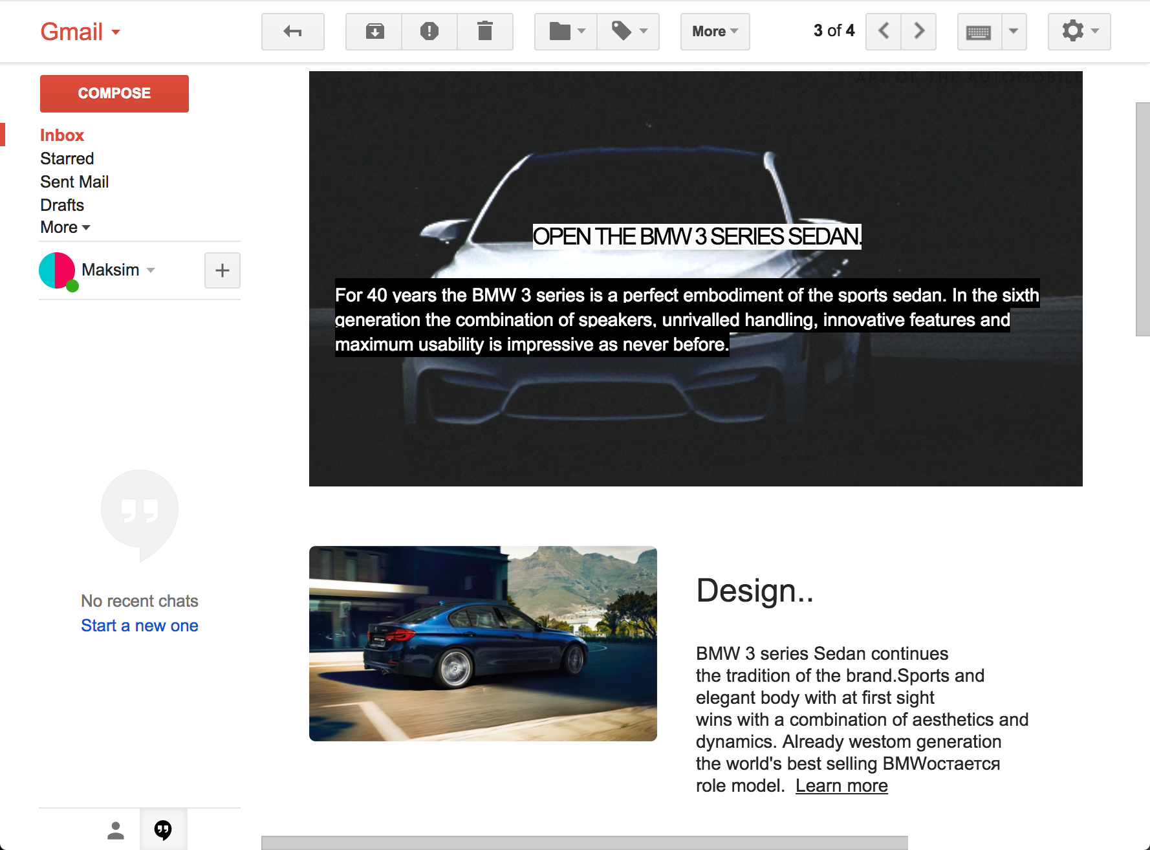Switch to the Hangouts conversations tab
Viewport: 1150px width, 850px height.
[164, 830]
